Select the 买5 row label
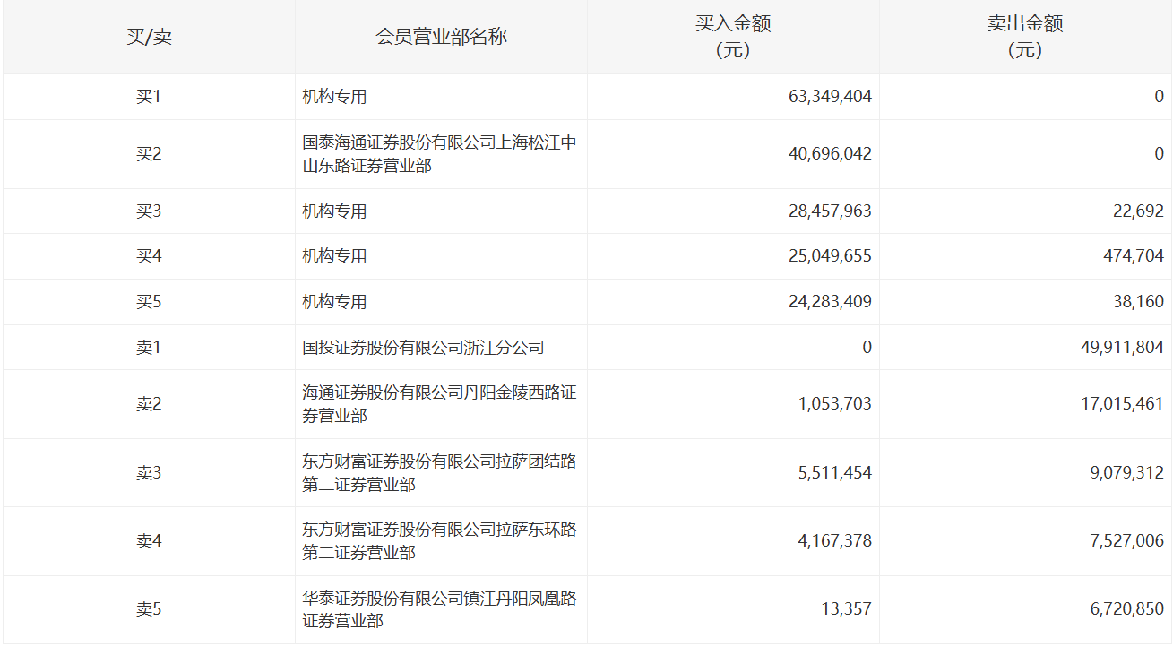The height and width of the screenshot is (647, 1173). [149, 302]
